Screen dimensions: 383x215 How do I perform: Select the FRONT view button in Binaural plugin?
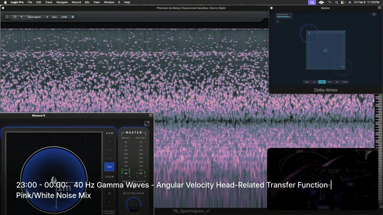click(x=109, y=159)
